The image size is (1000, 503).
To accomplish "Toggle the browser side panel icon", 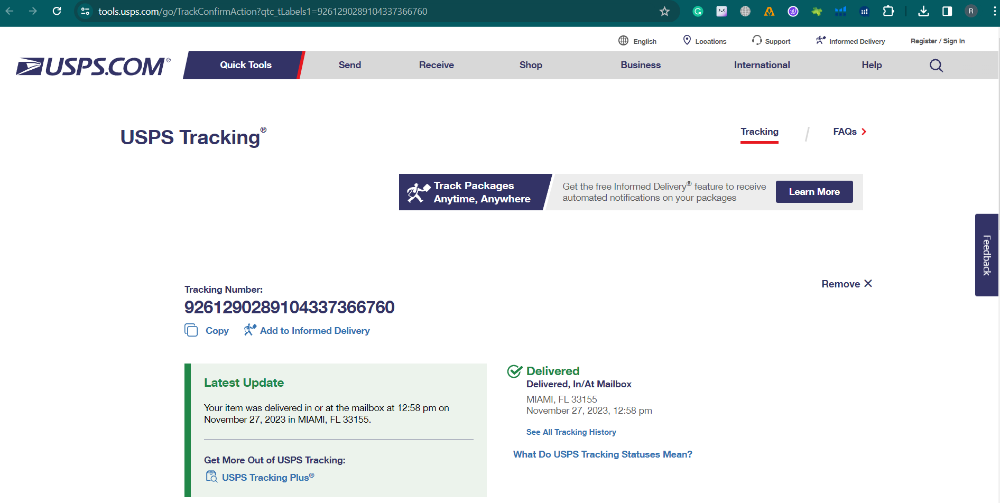I will click(947, 11).
